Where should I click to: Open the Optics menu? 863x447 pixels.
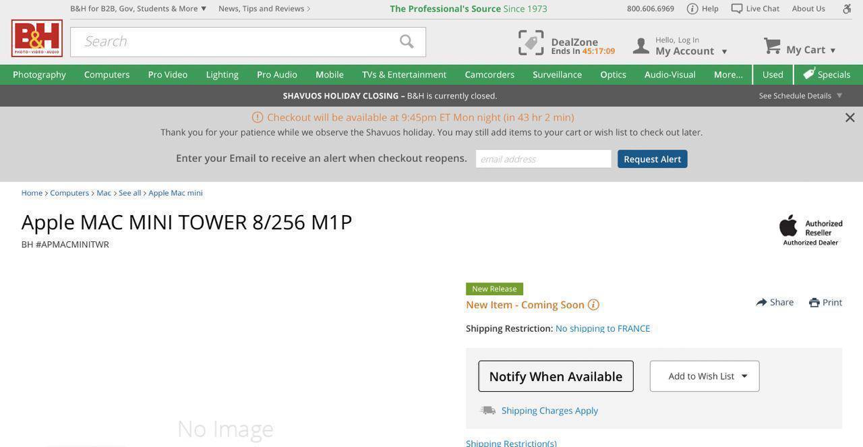tap(614, 74)
